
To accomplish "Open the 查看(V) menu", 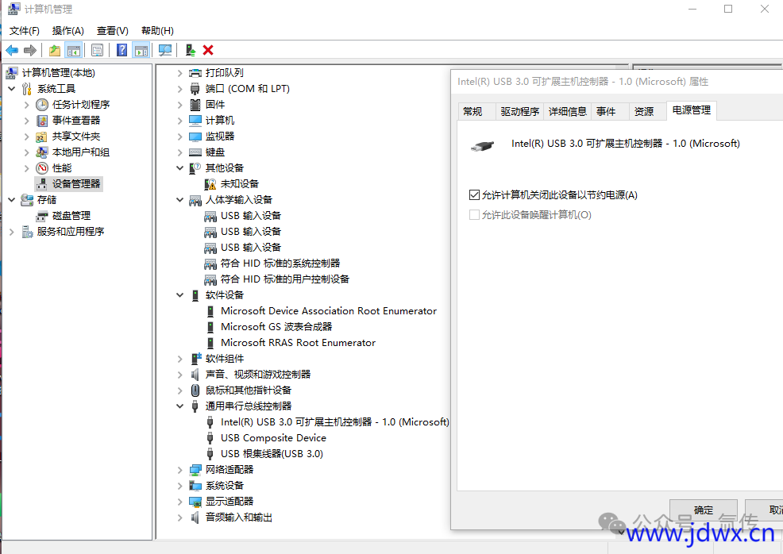I will click(112, 31).
